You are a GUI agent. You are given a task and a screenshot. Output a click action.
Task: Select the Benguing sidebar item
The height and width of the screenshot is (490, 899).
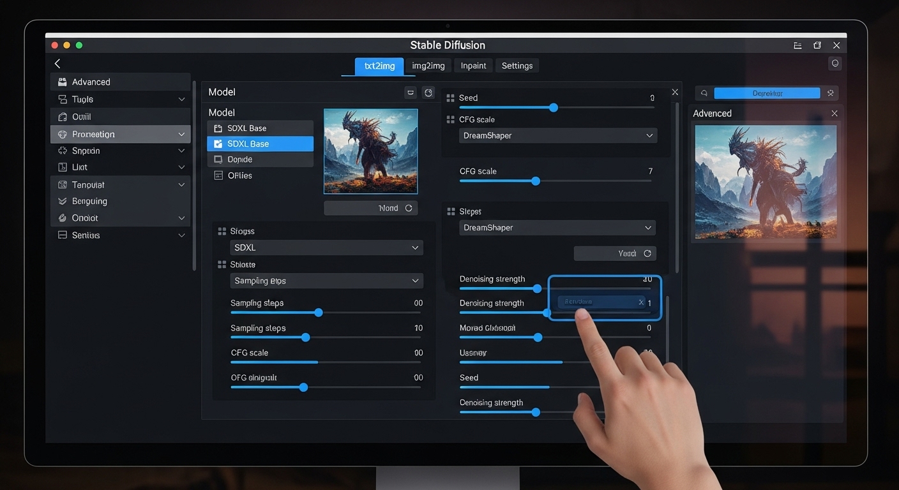(x=120, y=201)
